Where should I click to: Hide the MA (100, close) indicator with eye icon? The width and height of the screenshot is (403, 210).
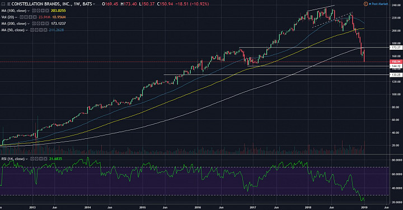pyautogui.click(x=34, y=11)
